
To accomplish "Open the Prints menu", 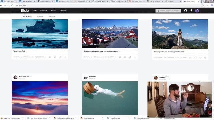I will click(53, 10).
